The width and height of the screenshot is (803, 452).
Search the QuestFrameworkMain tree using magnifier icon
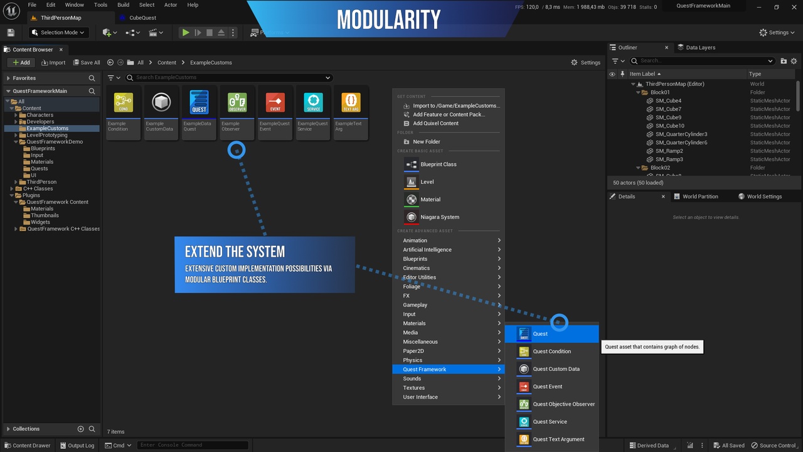pos(92,91)
